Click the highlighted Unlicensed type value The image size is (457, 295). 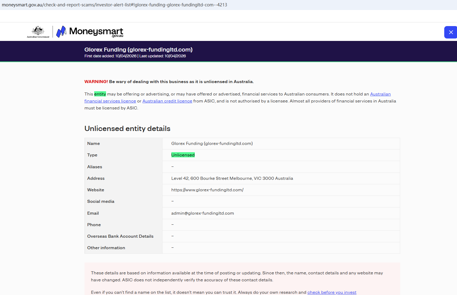[x=183, y=155]
